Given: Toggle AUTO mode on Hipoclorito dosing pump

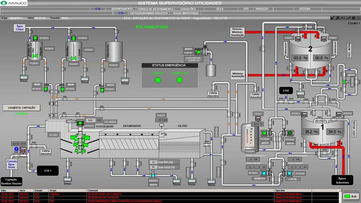Looking at the screenshot, I should [111, 85].
